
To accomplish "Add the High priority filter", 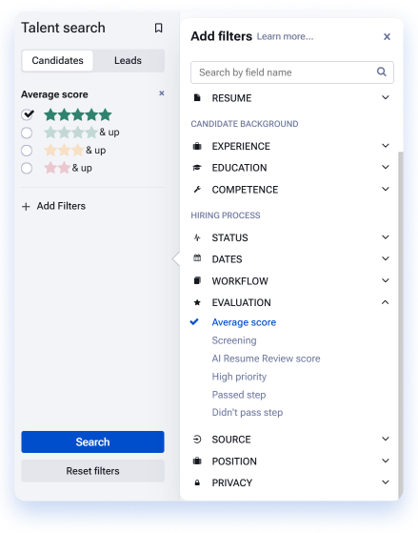I will [239, 377].
